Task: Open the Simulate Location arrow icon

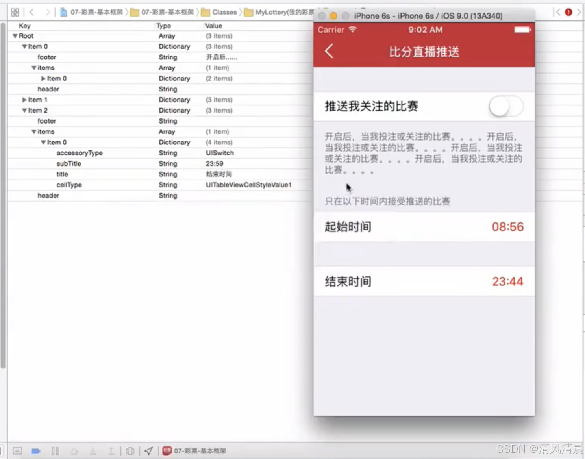Action: [x=148, y=451]
